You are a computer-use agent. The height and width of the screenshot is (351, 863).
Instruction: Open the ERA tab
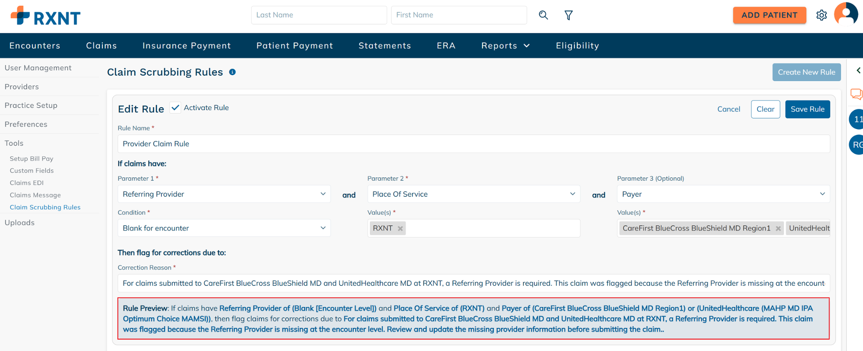tap(446, 45)
